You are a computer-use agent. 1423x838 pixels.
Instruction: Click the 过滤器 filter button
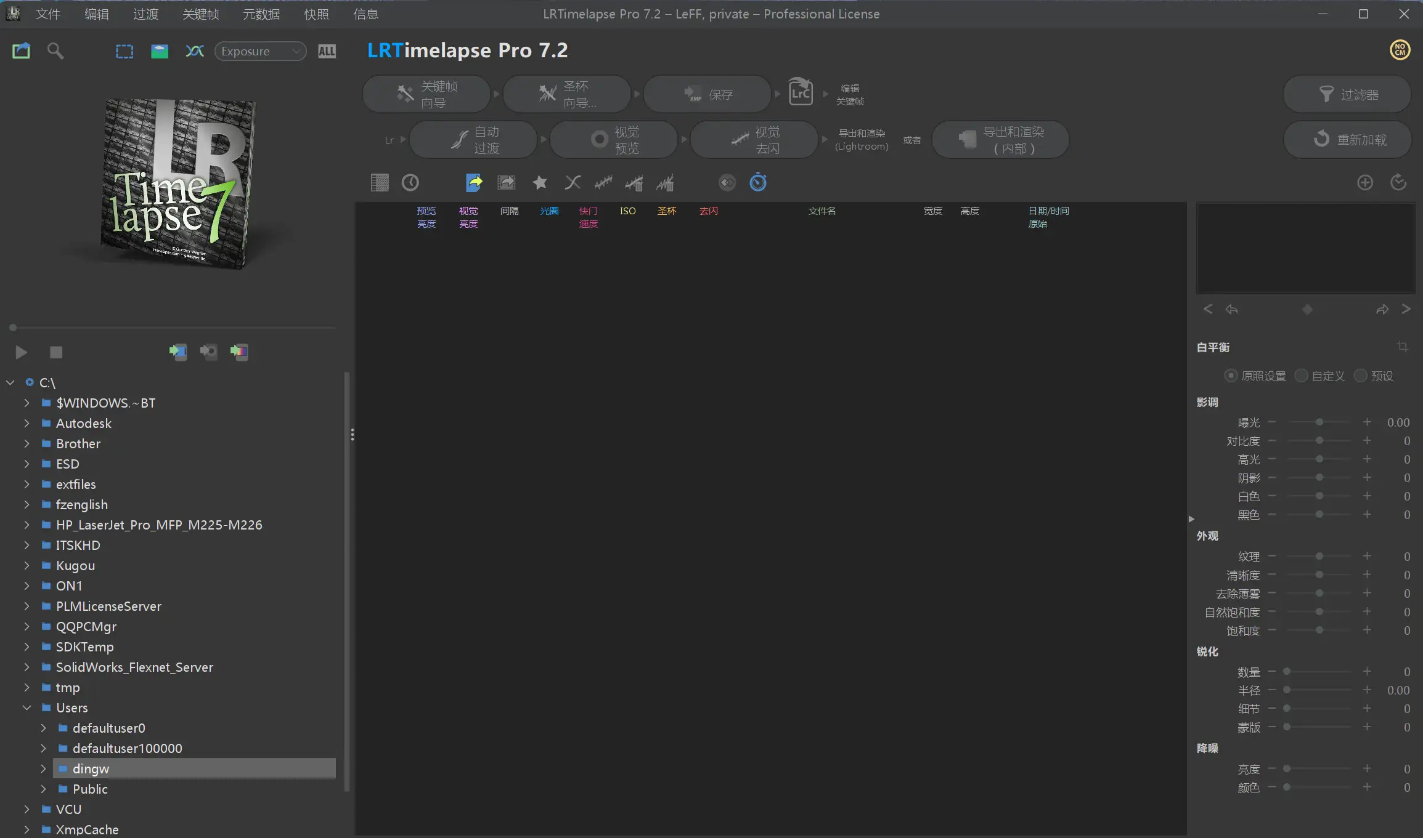click(1348, 95)
